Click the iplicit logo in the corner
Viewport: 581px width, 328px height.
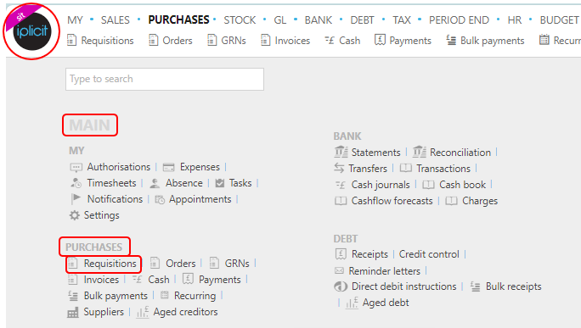pos(32,31)
